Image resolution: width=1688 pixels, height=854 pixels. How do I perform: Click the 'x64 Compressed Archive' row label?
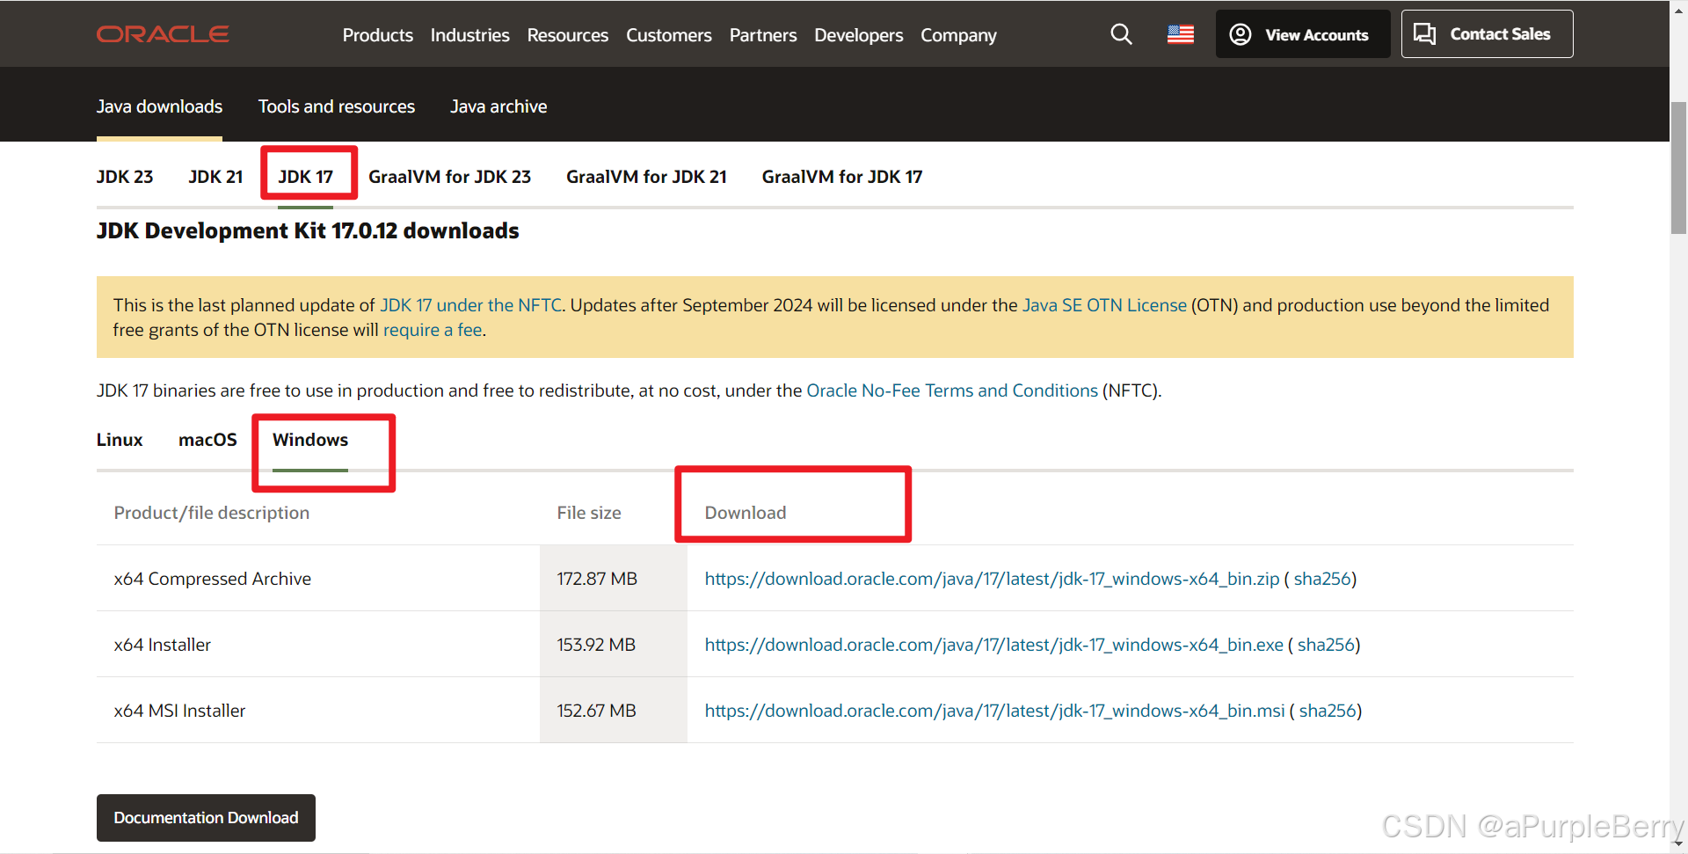[213, 579]
